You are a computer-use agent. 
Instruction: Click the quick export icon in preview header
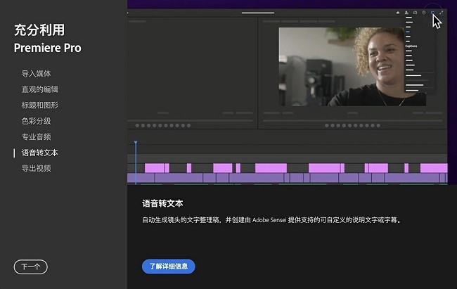(416, 13)
